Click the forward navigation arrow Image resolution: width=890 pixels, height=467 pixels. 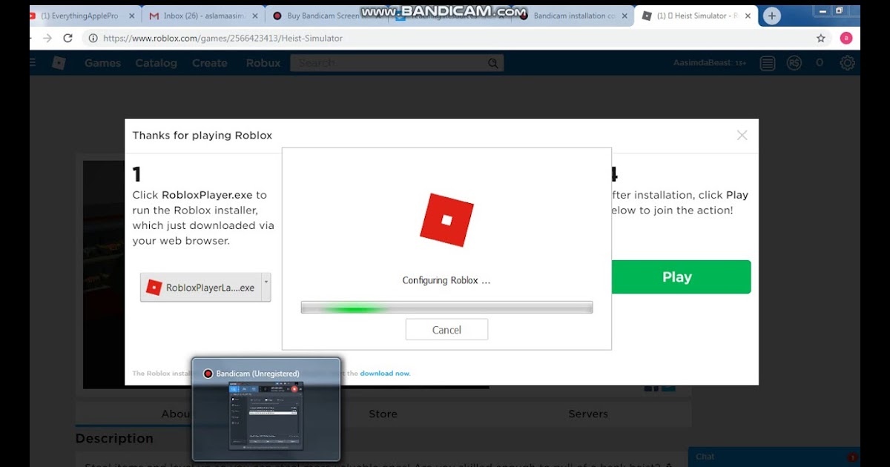pos(47,38)
